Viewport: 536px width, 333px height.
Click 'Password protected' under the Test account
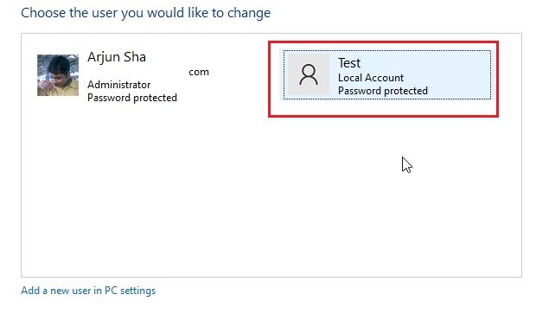tap(383, 91)
